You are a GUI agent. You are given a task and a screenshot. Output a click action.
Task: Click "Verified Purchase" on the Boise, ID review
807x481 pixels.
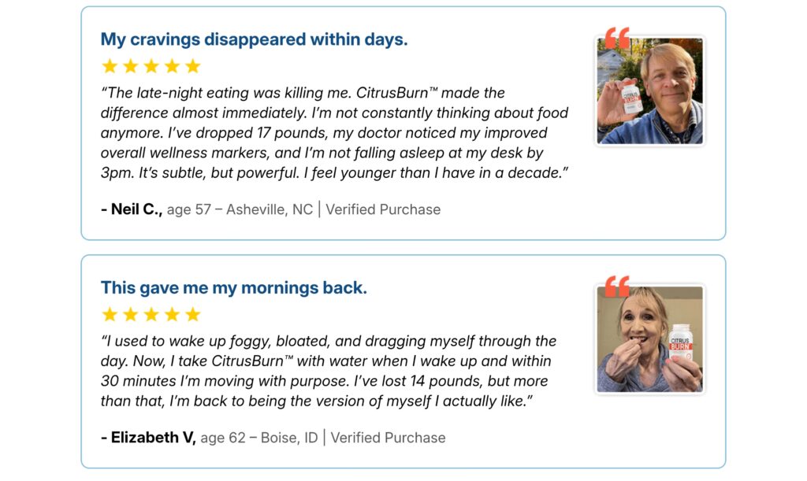(388, 438)
